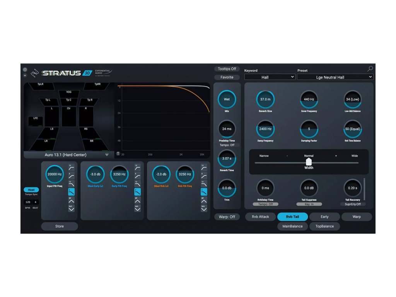Switch to the Warp tab

point(357,217)
